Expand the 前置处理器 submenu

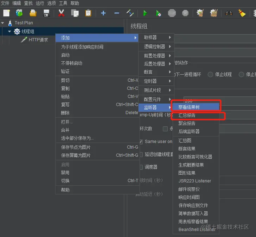pos(156,56)
